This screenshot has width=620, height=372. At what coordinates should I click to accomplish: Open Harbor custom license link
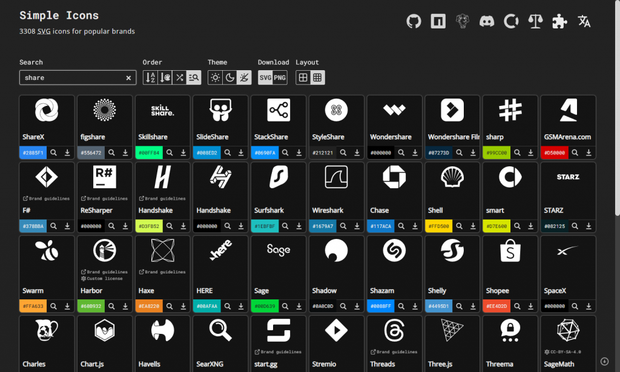[x=102, y=279]
